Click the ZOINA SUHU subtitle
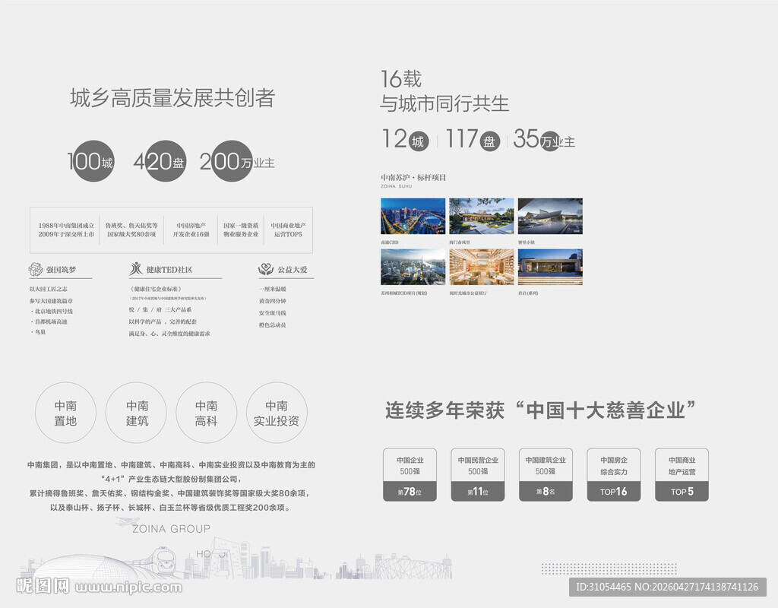This screenshot has width=778, height=608. pos(396,187)
